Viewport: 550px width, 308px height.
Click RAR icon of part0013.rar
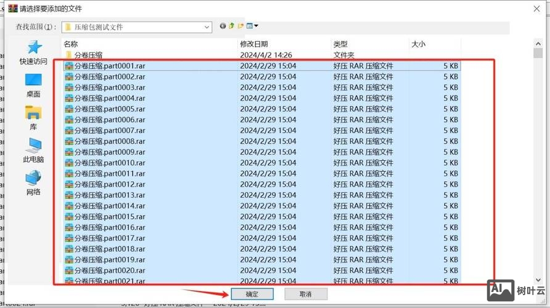(x=69, y=195)
